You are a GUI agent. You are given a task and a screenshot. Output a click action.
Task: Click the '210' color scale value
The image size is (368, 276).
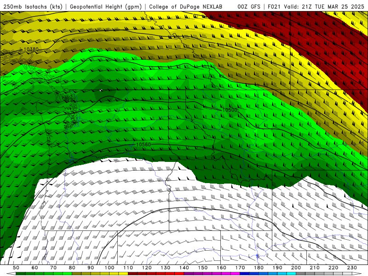coord(315,268)
